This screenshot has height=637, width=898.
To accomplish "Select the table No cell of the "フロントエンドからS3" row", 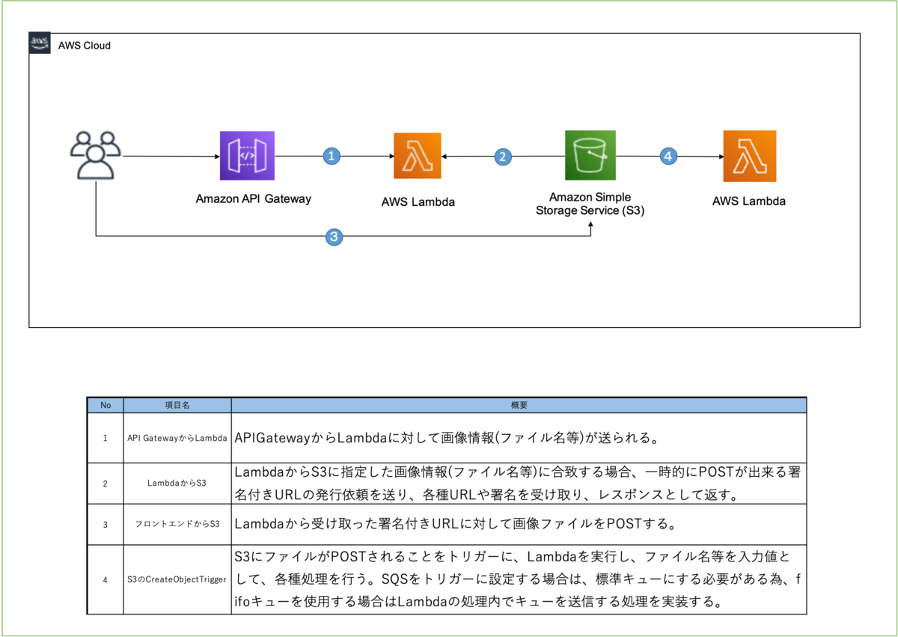I will click(x=106, y=525).
